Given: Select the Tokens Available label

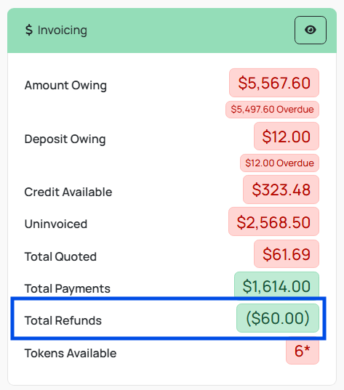Looking at the screenshot, I should pos(71,353).
